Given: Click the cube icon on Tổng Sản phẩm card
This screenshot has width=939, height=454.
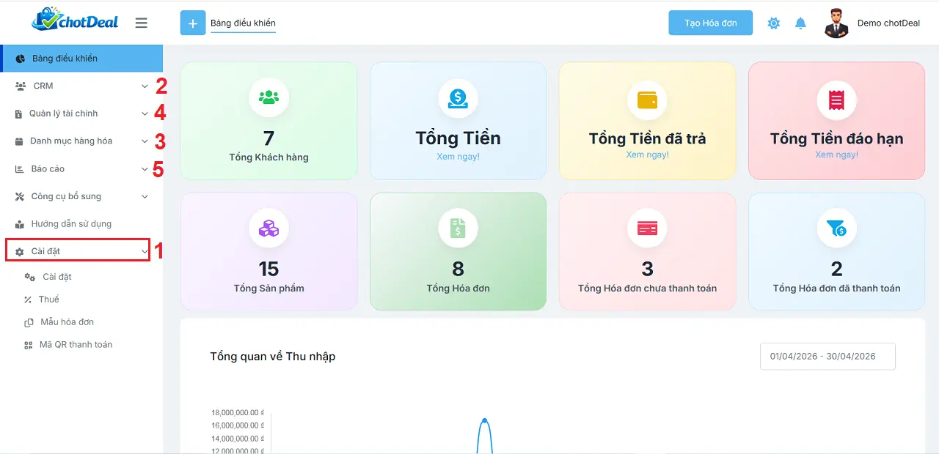Looking at the screenshot, I should (x=268, y=227).
